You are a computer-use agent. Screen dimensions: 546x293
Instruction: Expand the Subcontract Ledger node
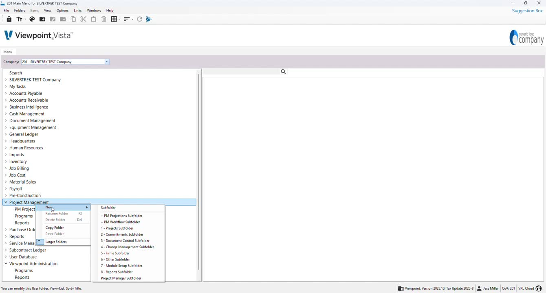[x=6, y=250]
